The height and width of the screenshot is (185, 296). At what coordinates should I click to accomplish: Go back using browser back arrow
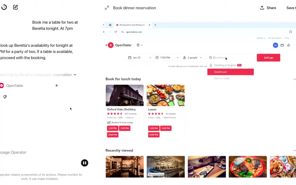104,32
